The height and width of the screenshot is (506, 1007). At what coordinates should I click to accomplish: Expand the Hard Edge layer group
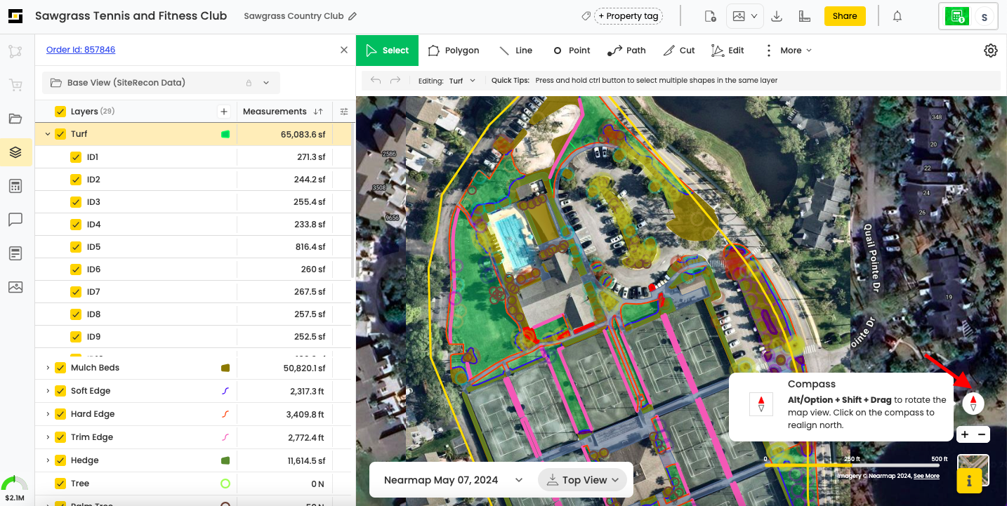[48, 414]
